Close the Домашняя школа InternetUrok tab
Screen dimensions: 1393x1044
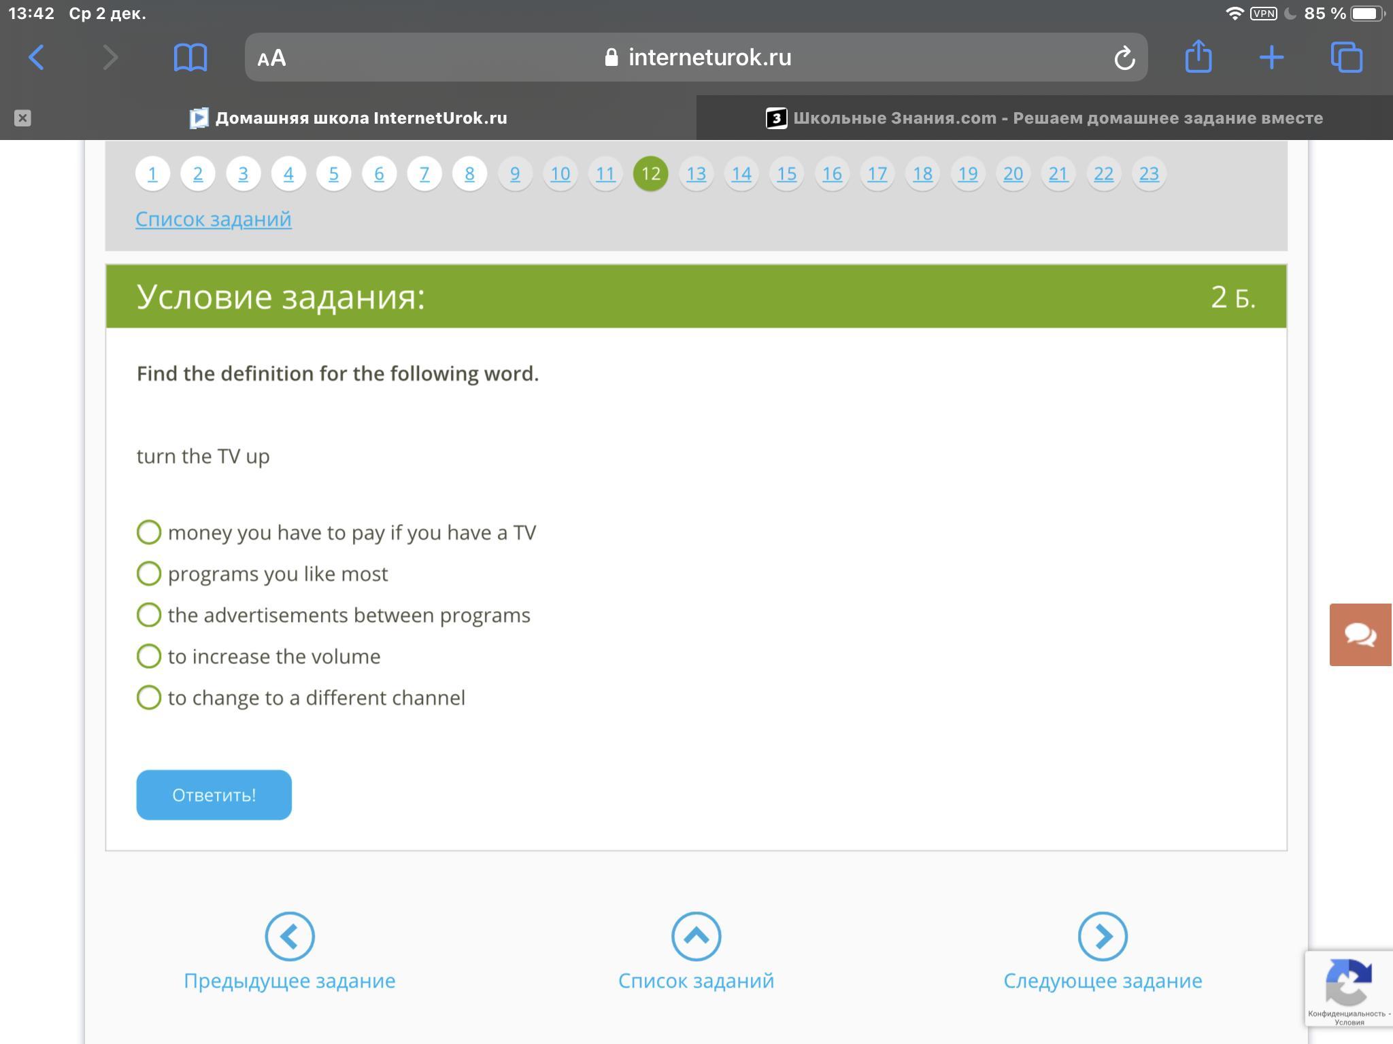coord(22,118)
